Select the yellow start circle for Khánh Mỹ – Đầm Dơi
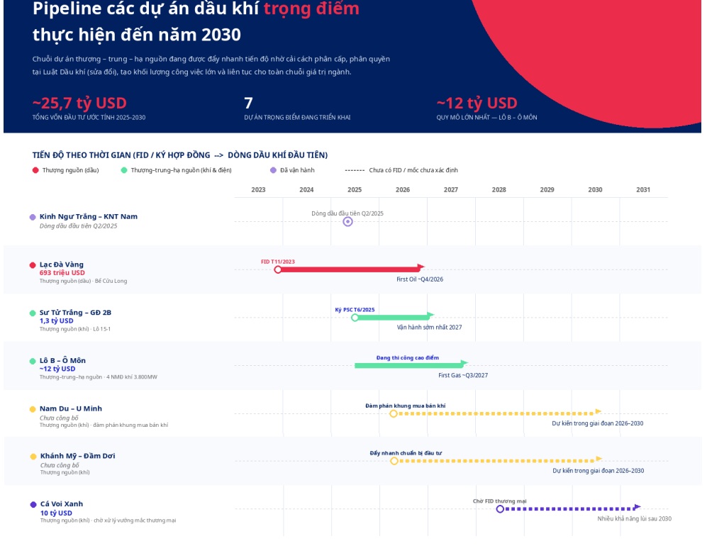Image resolution: width=707 pixels, height=546 pixels. 394,461
